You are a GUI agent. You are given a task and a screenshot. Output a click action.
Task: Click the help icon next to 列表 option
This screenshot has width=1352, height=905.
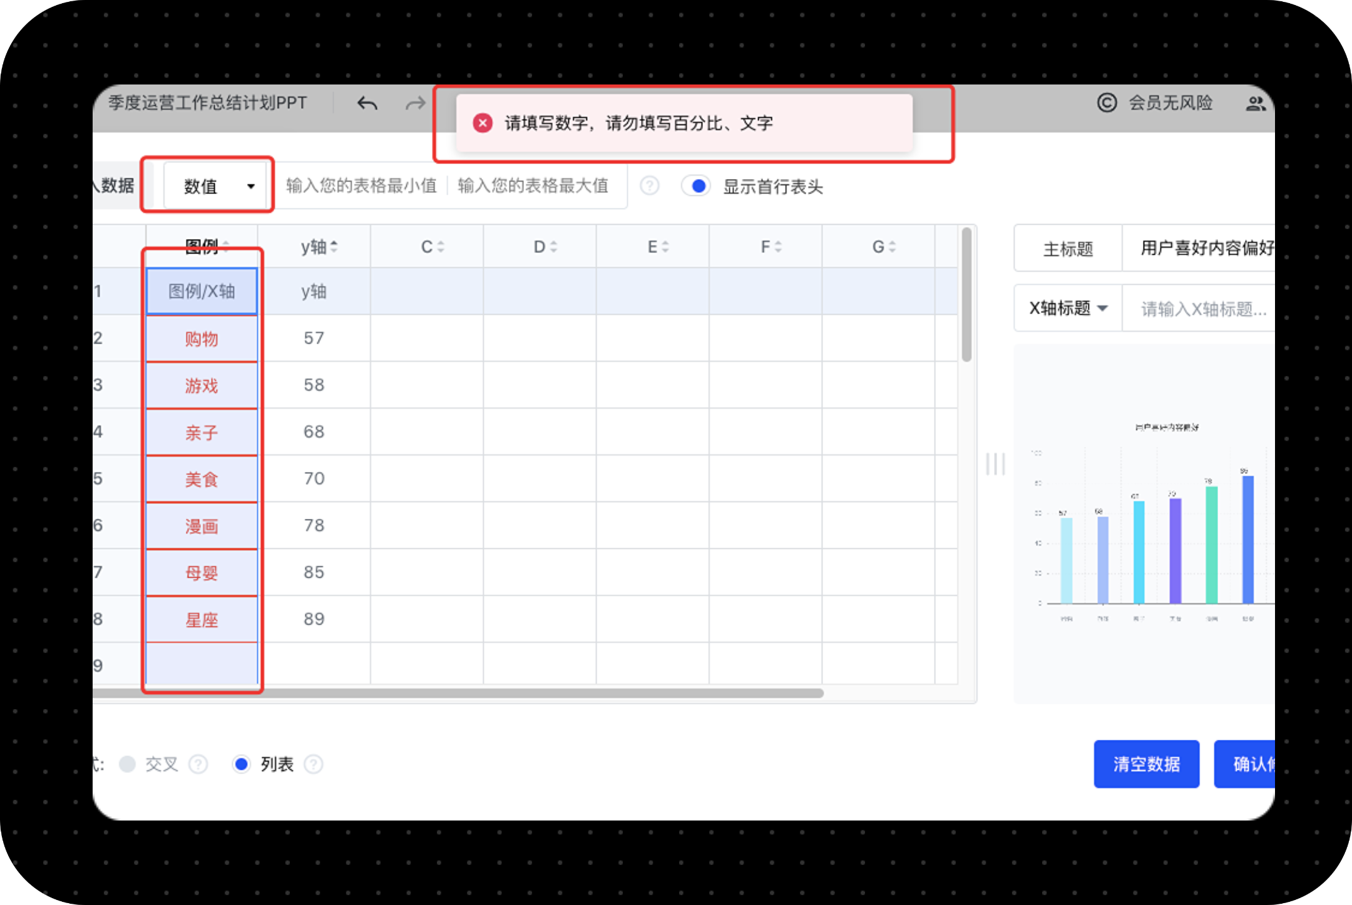(313, 764)
